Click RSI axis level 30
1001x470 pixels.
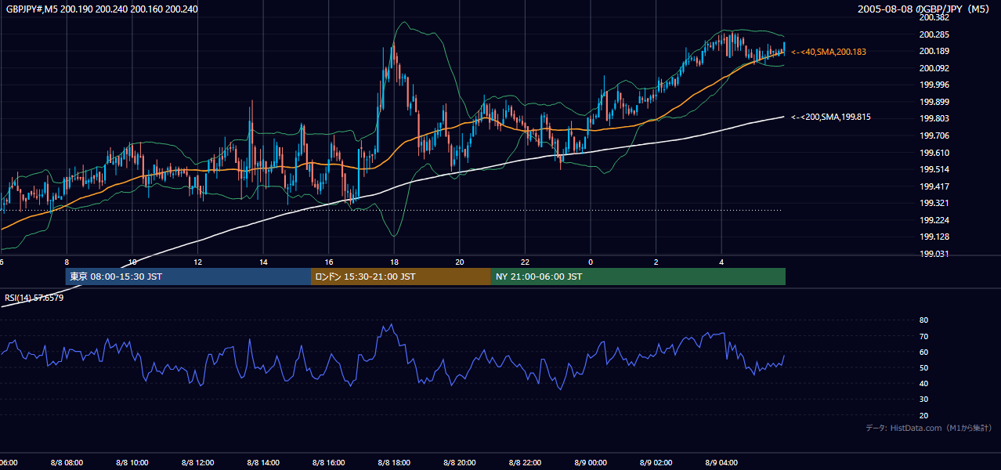923,399
